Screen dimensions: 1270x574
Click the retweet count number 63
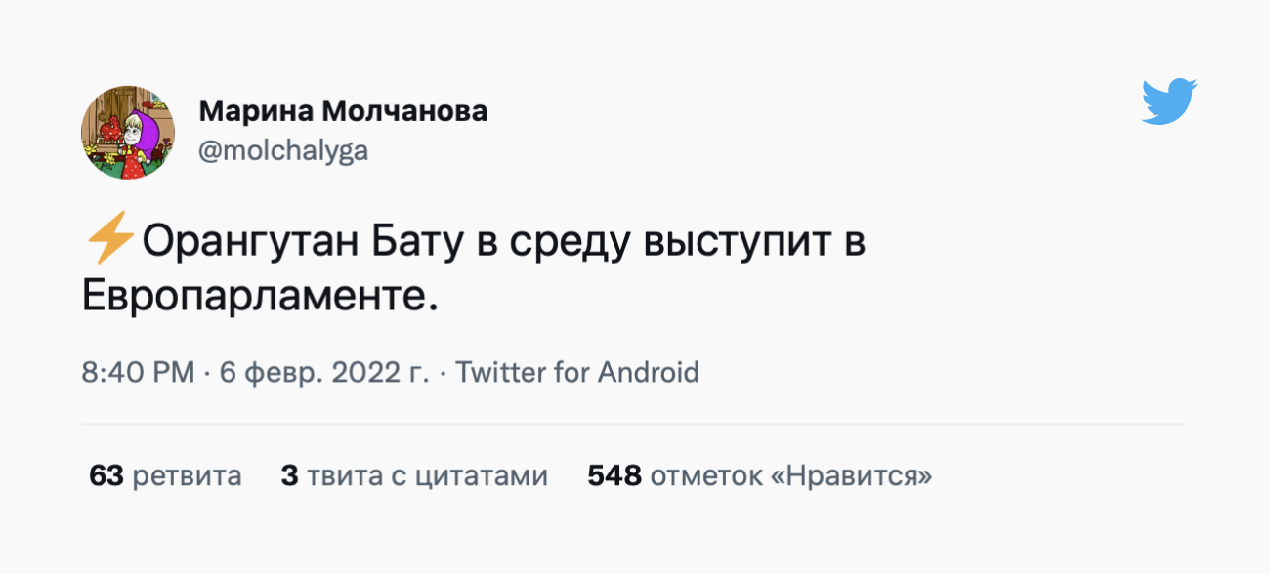(105, 476)
